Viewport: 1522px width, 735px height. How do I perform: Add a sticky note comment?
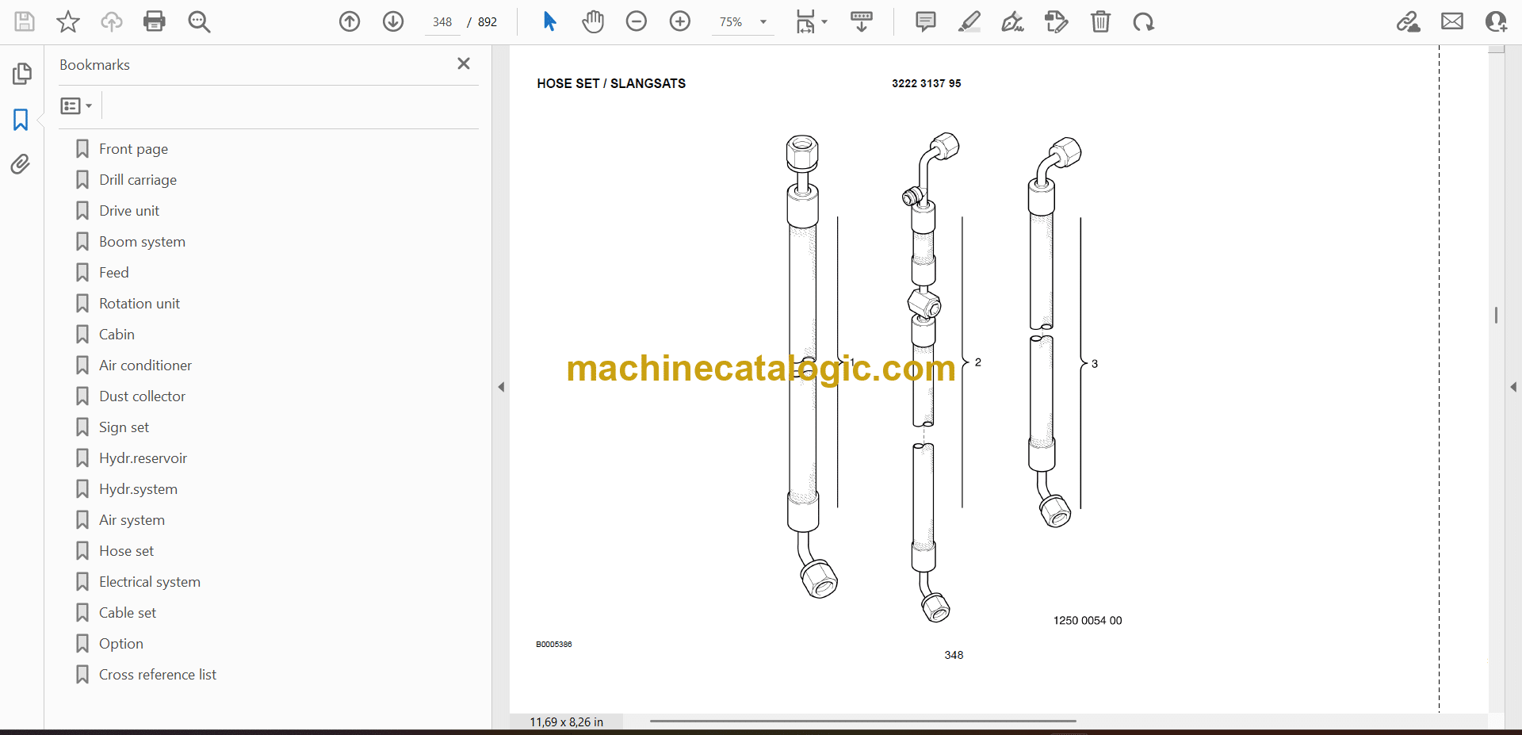coord(925,21)
